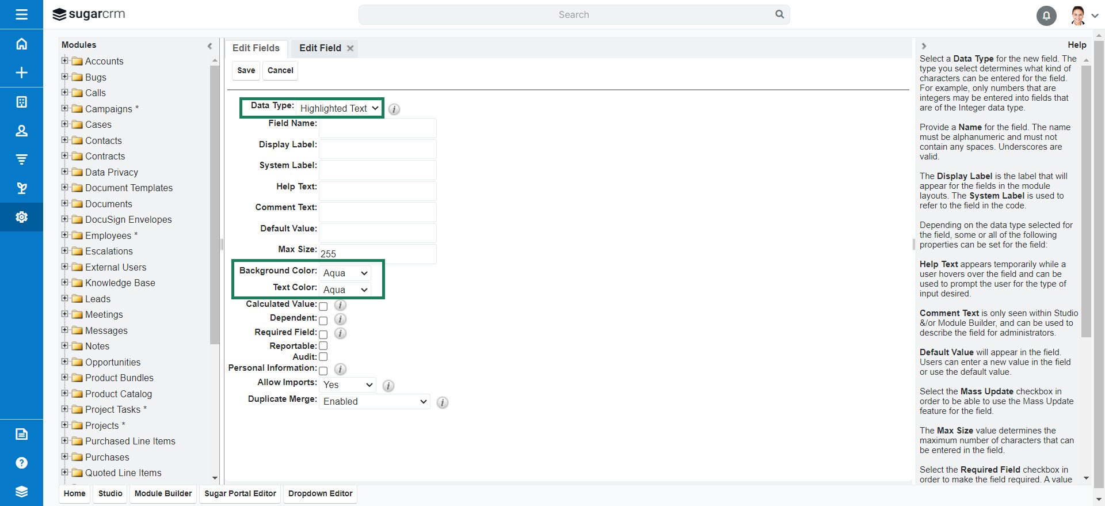Image resolution: width=1105 pixels, height=506 pixels.
Task: Click the layers icon at sidebar bottom
Action: (x=21, y=492)
